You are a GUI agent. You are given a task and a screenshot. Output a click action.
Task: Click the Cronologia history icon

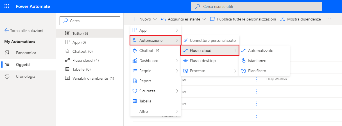7,76
